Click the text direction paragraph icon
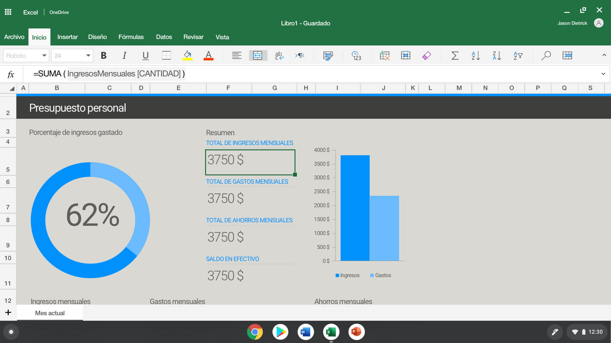This screenshot has height=343, width=611. pyautogui.click(x=300, y=55)
